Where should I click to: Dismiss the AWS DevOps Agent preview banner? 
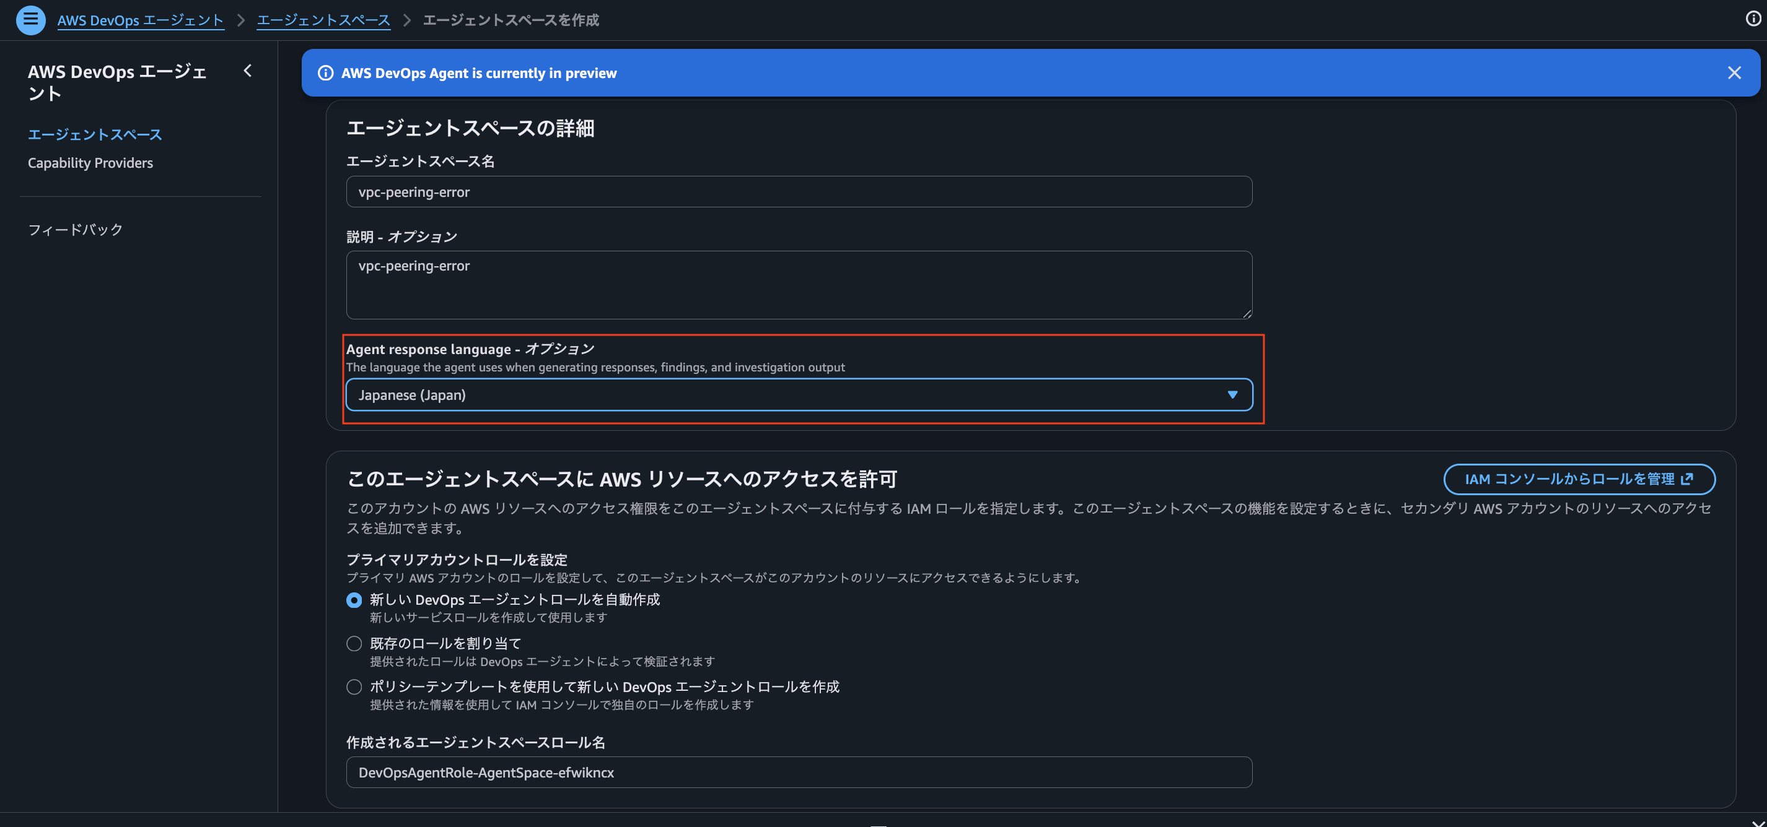pyautogui.click(x=1734, y=72)
